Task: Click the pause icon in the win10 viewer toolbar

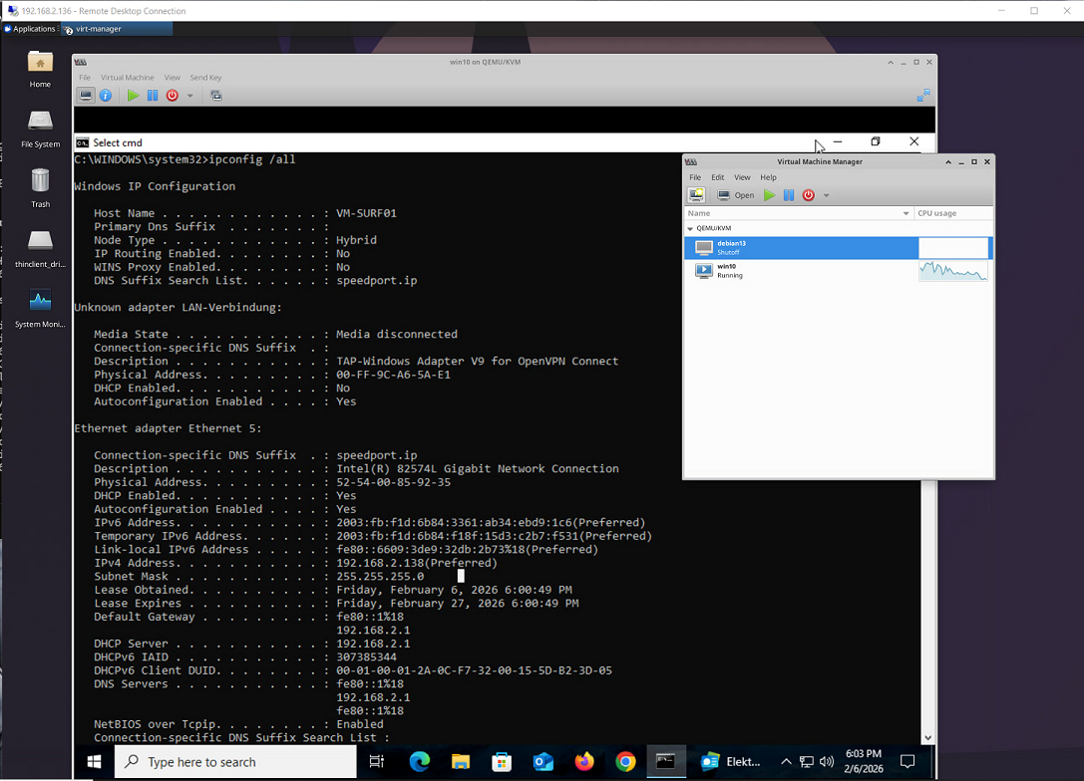Action: point(153,96)
